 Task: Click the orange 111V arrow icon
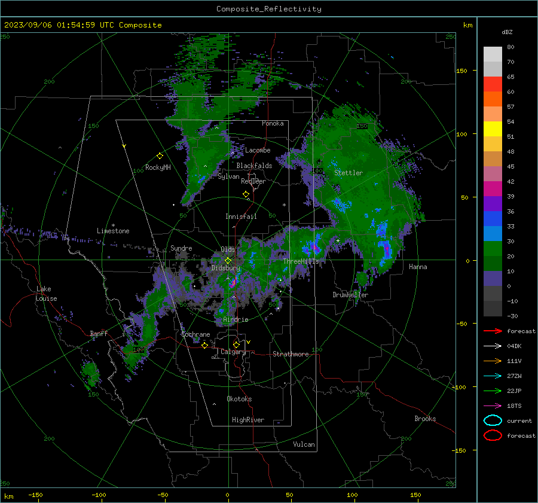click(493, 361)
